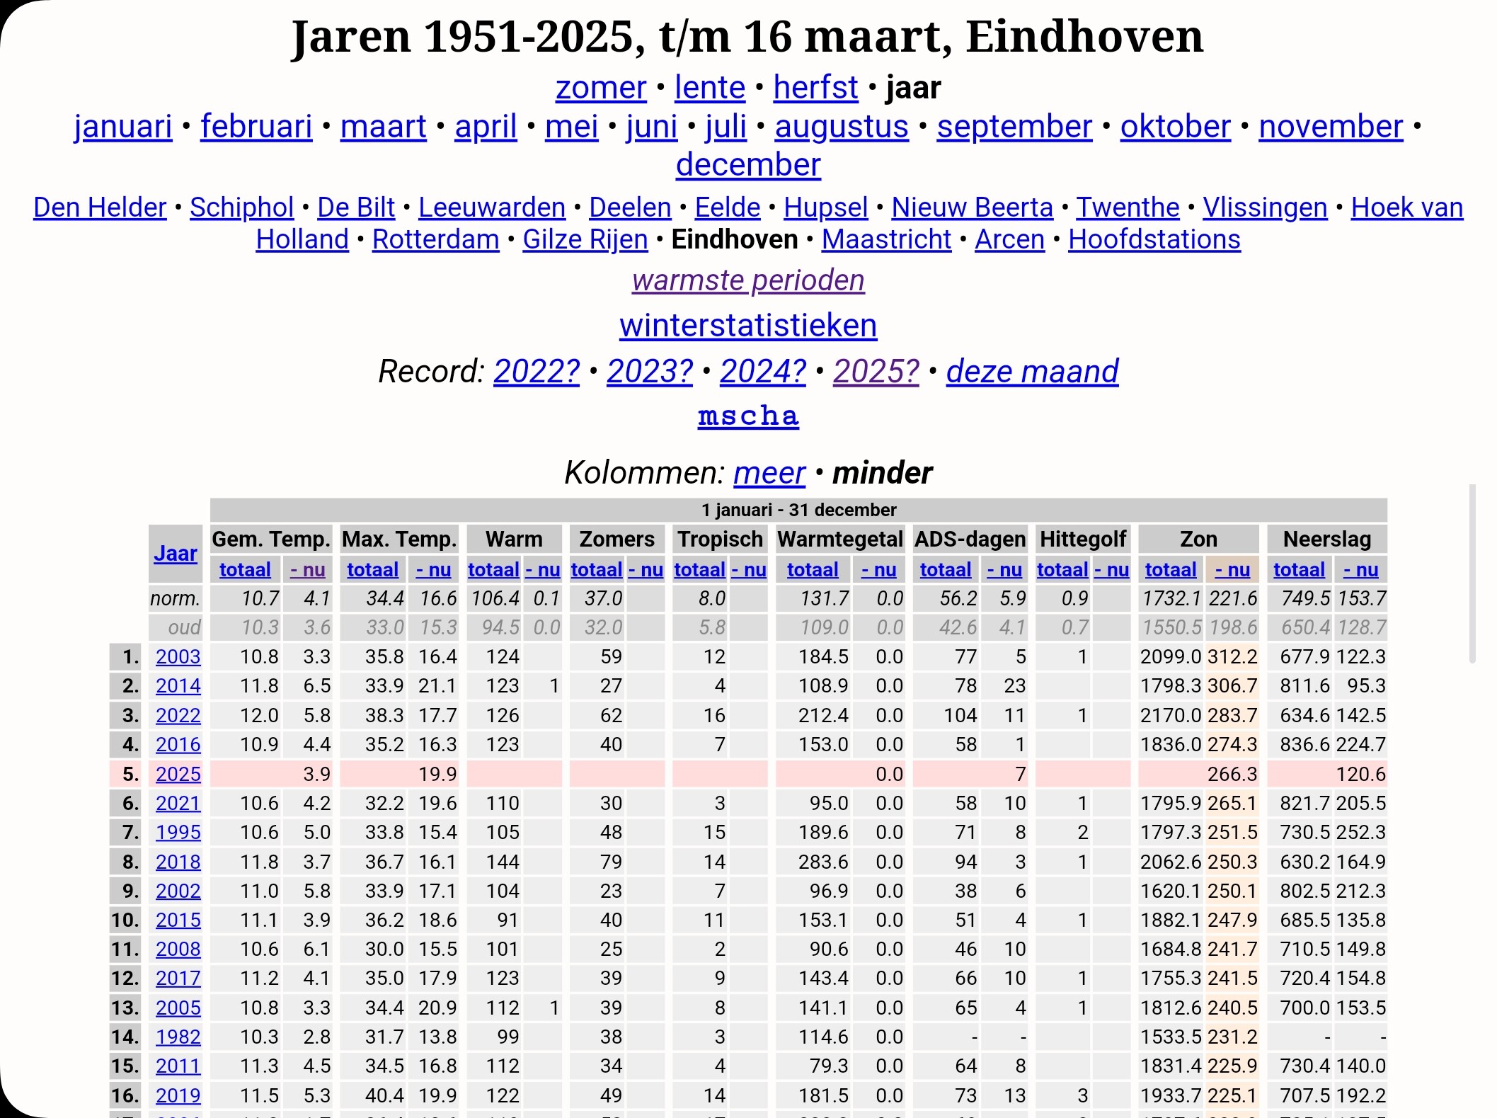This screenshot has width=1497, height=1118.
Task: Switch to the herfst season page
Action: [x=815, y=88]
